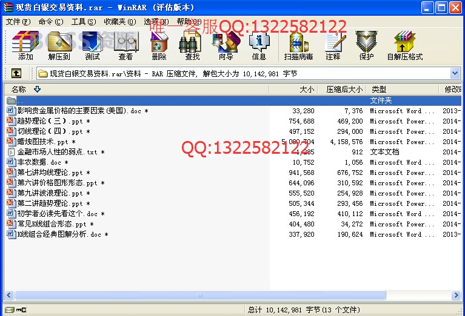Image resolution: width=465 pixels, height=316 pixels.
Task: Go up one level with arrow button
Action: [x=16, y=73]
